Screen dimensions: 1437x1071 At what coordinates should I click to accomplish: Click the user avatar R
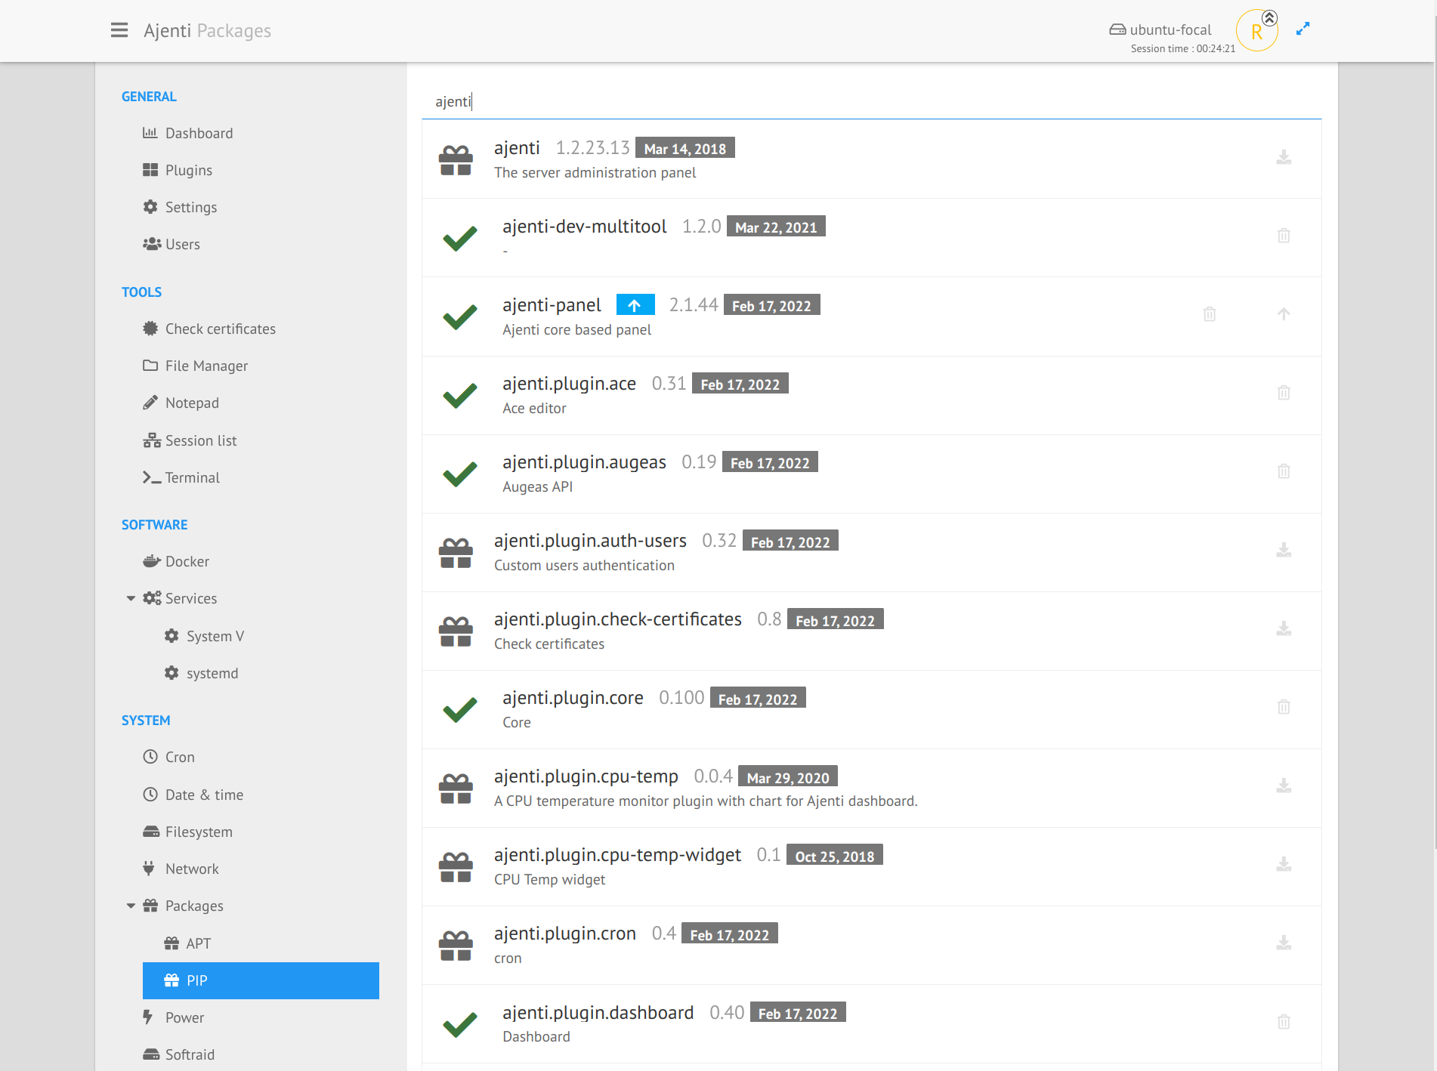(1256, 31)
